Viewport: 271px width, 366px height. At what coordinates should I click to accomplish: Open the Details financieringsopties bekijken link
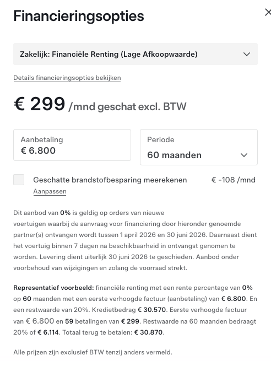[x=67, y=78]
